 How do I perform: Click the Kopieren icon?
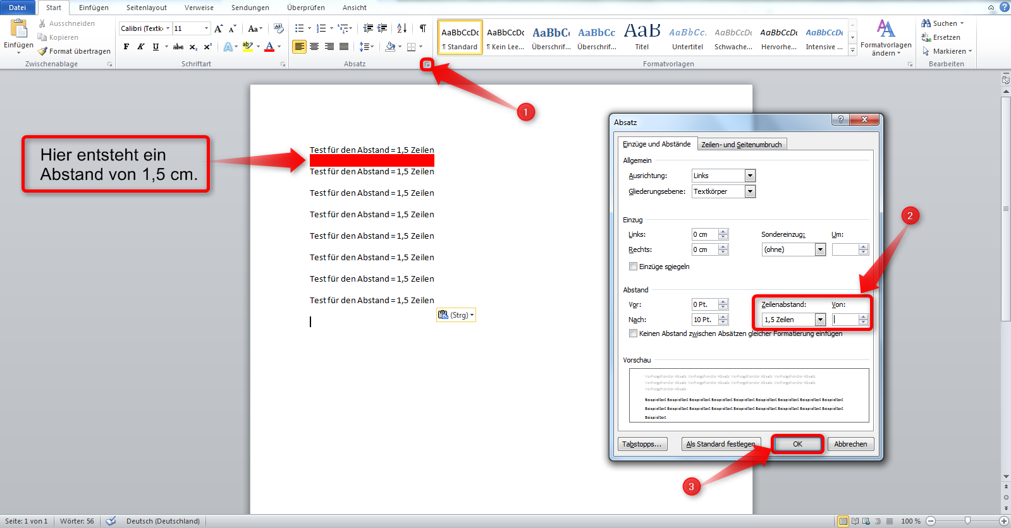[42, 37]
